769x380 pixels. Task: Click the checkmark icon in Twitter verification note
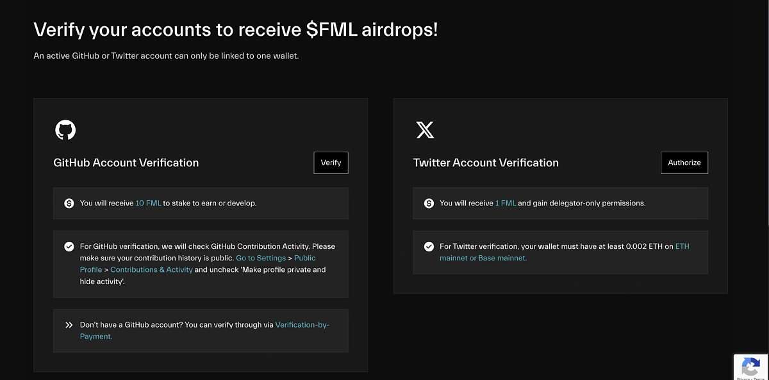point(429,246)
